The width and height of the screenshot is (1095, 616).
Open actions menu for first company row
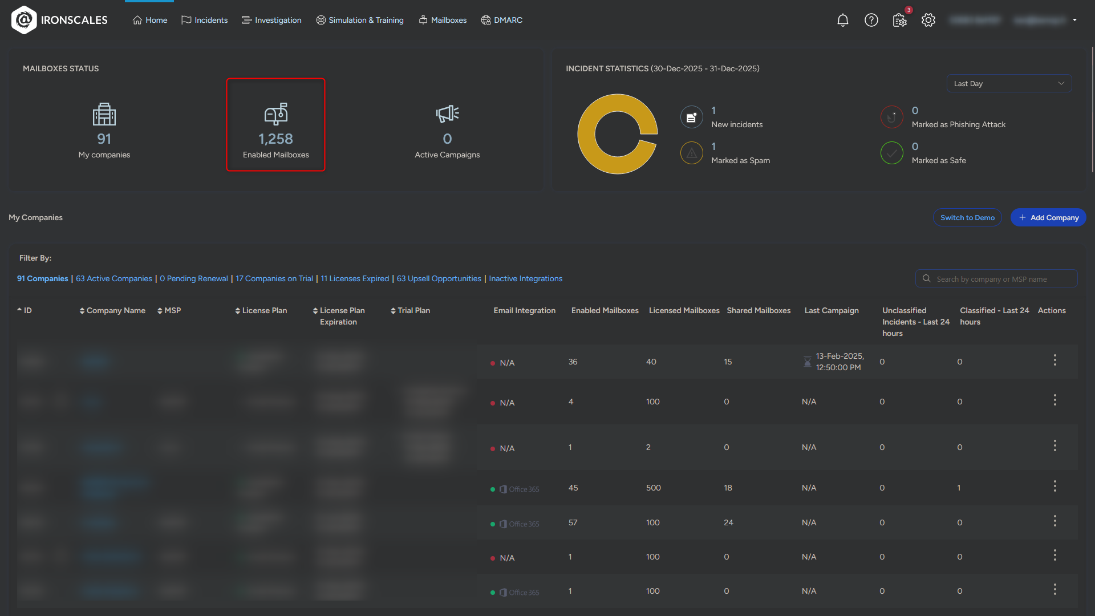click(x=1055, y=360)
